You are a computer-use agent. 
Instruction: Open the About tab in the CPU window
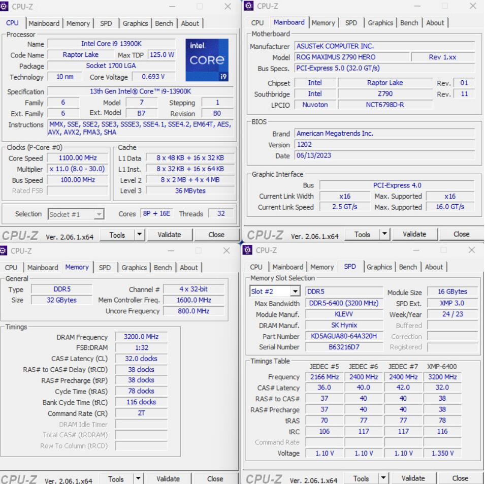pyautogui.click(x=190, y=23)
